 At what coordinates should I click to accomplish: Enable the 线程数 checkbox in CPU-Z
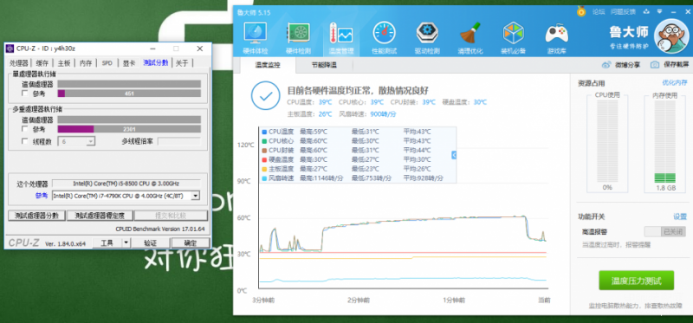(x=25, y=141)
